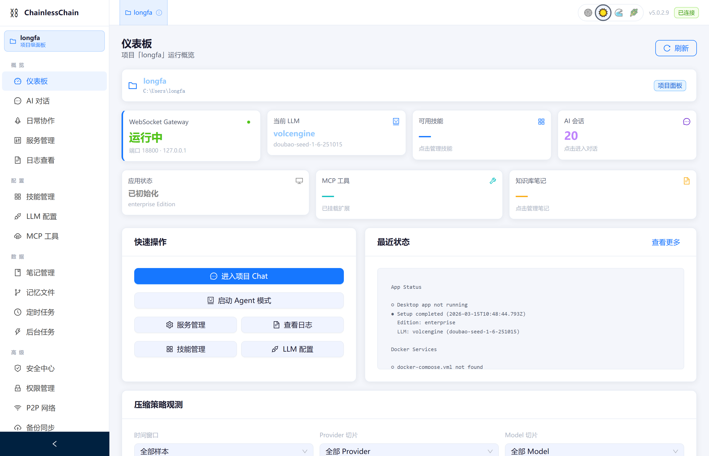The width and height of the screenshot is (709, 456).
Task: Open the P2P 网络 panel
Action: (41, 408)
